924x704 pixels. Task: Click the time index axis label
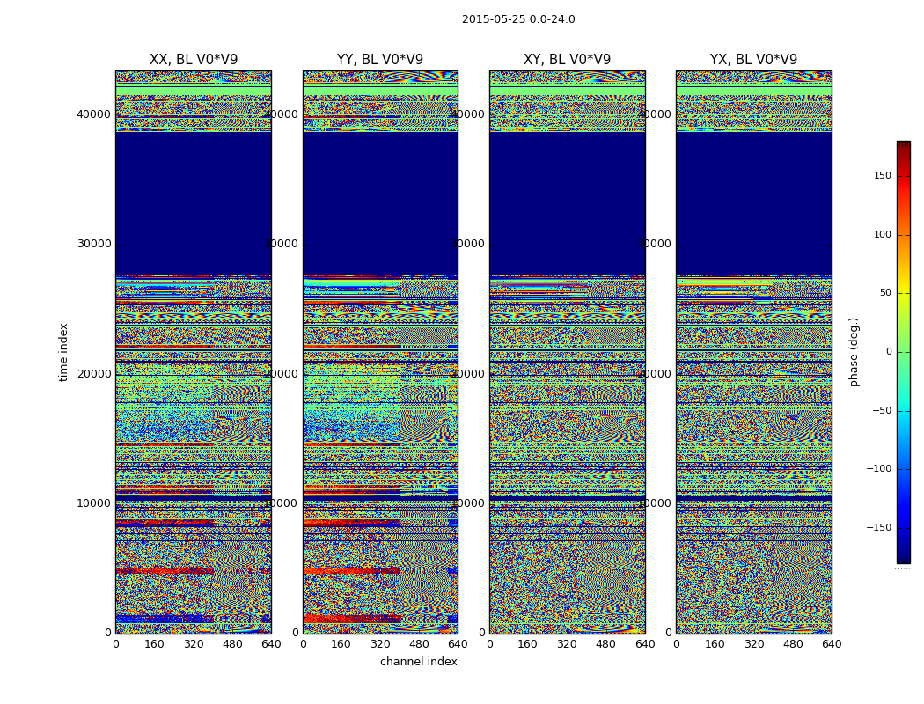pyautogui.click(x=63, y=352)
